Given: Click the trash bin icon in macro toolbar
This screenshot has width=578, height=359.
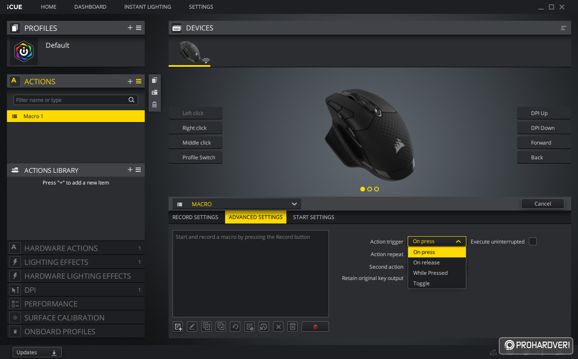Looking at the screenshot, I should point(293,326).
